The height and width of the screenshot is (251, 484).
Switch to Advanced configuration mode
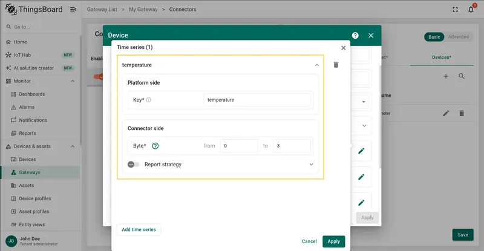point(459,37)
